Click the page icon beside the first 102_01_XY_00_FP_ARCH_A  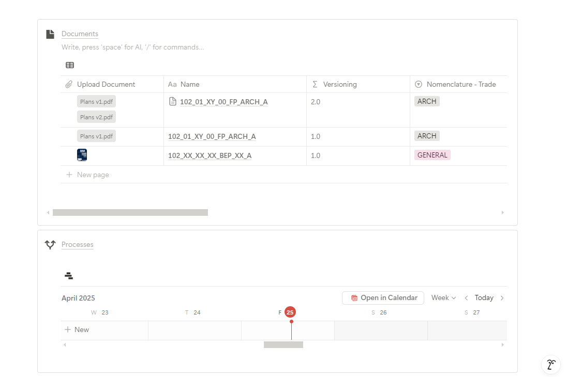(173, 102)
